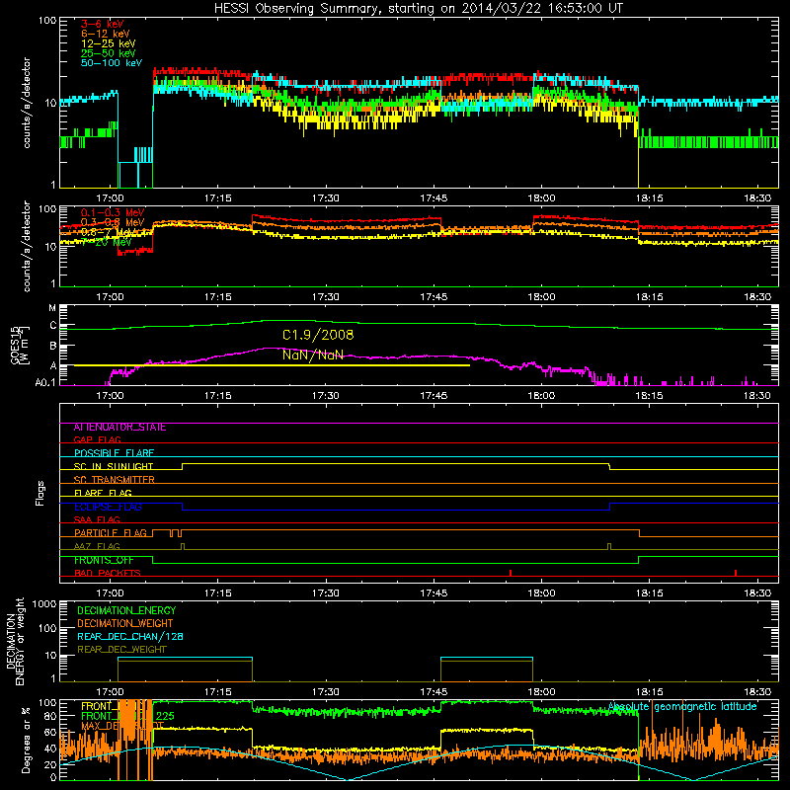This screenshot has width=790, height=790.
Task: Click the REAR_DEC_CHAN/128 legend label
Action: [130, 637]
